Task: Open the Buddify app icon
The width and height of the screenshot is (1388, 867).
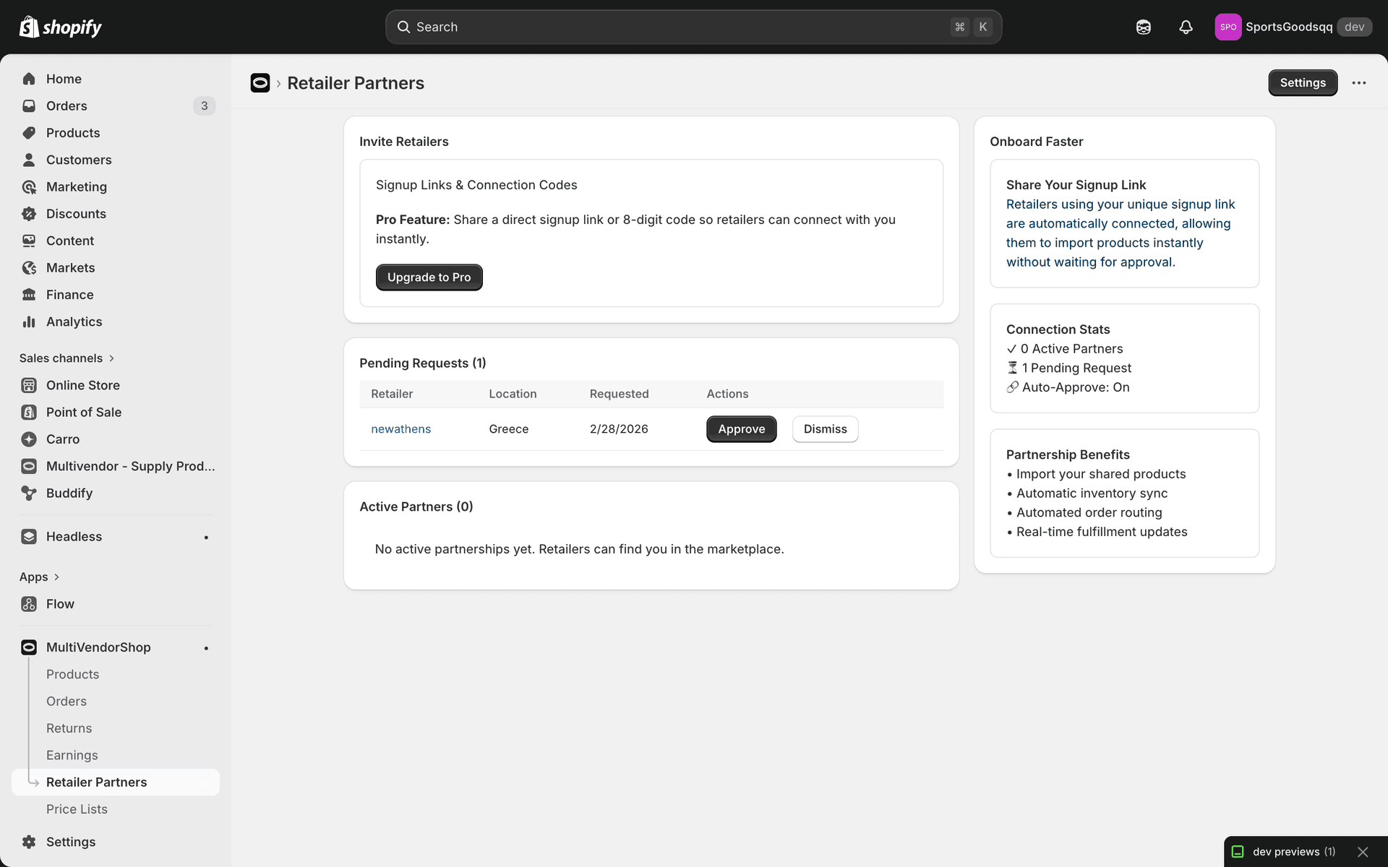Action: click(x=28, y=493)
